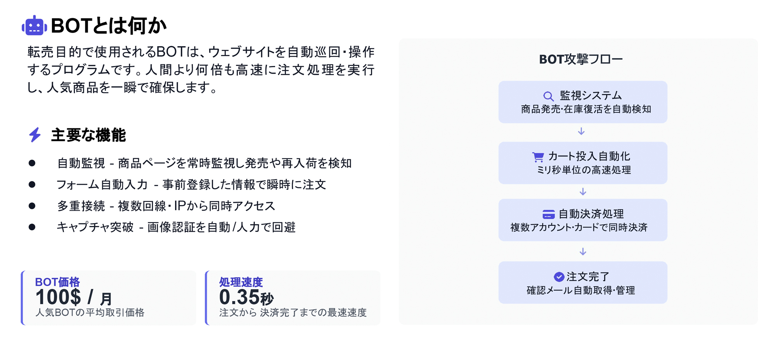Click the credit card icon on 自動決済処理
Screen dimensions: 776x341
point(548,214)
